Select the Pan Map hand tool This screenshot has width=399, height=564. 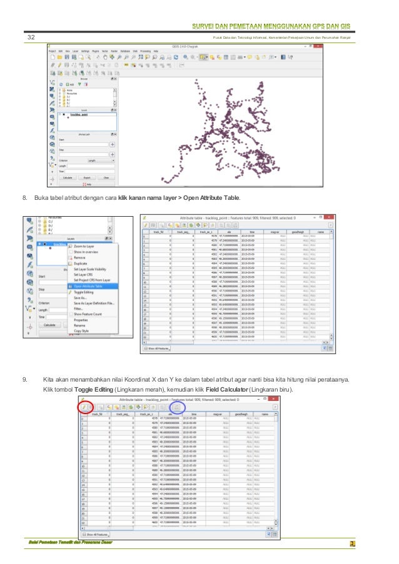pyautogui.click(x=105, y=57)
